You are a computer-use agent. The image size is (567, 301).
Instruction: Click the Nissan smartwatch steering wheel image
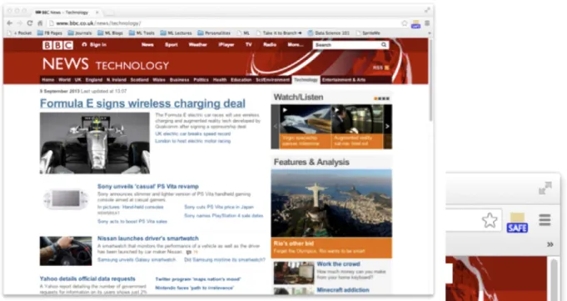pos(66,251)
